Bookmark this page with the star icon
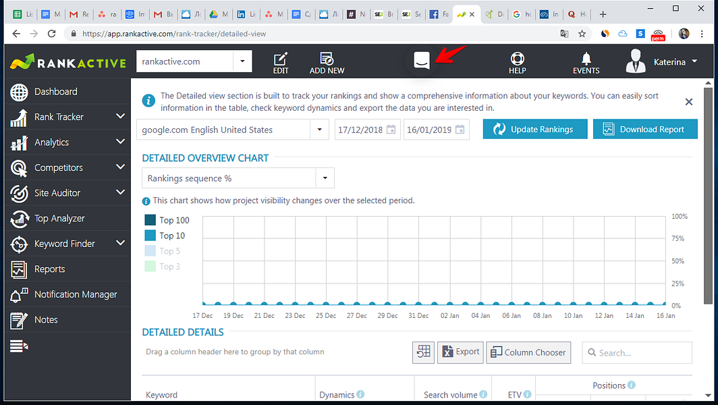 pos(582,34)
